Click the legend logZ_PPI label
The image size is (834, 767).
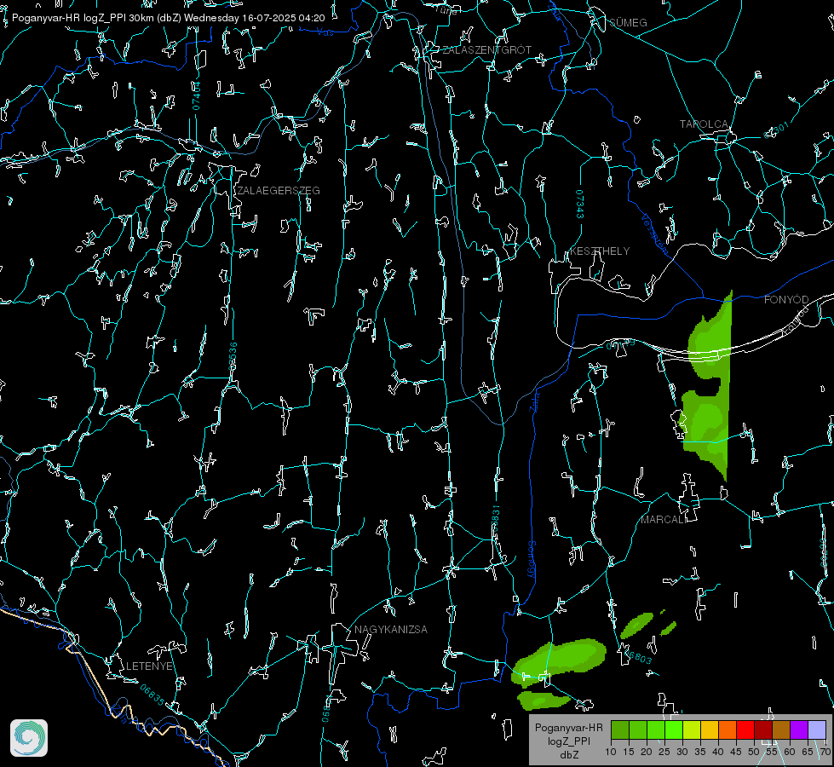click(568, 741)
